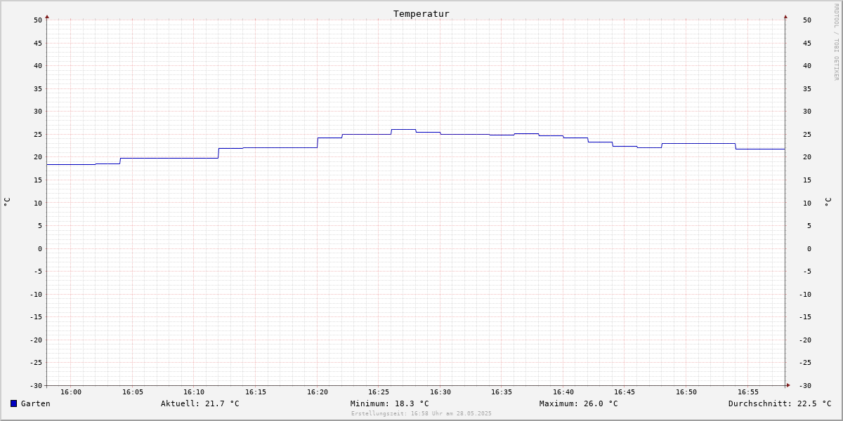Click the red arrow at the time axis end
Viewport: 843px width, 421px height.
(x=788, y=385)
